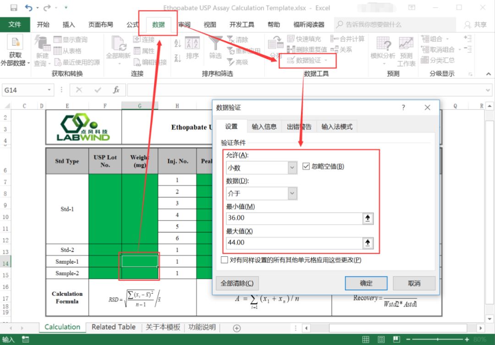The image size is (495, 345).
Task: Click the OK (确定) button
Action: coord(366,283)
